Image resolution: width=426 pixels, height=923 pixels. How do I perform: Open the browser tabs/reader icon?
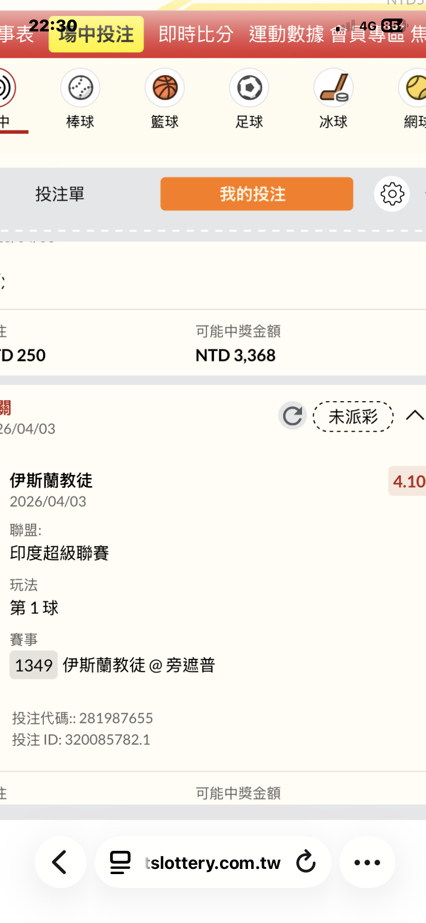click(x=120, y=862)
